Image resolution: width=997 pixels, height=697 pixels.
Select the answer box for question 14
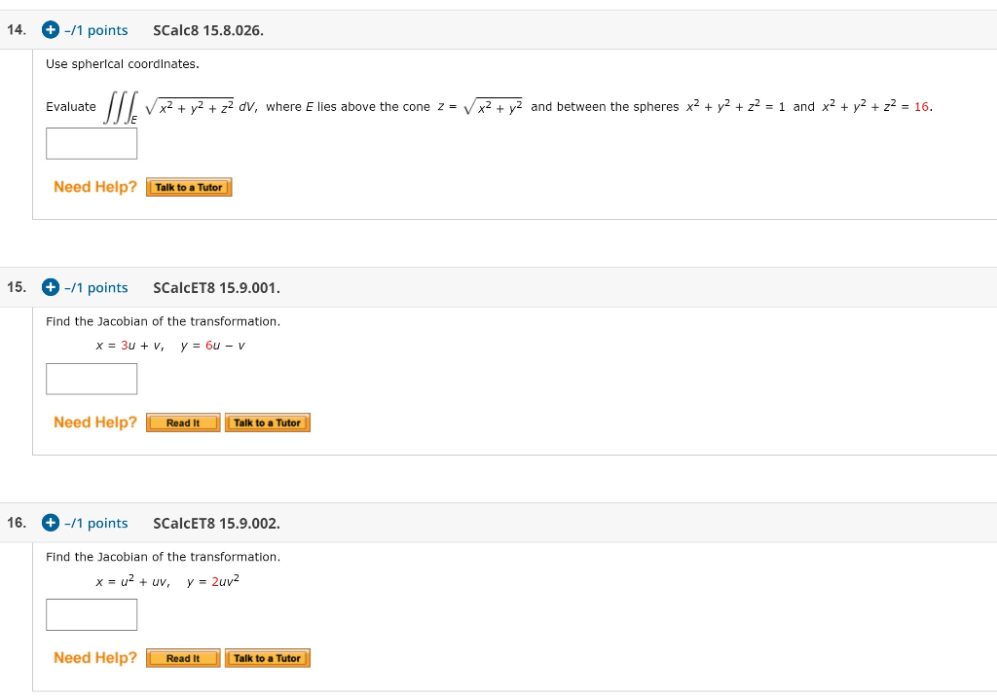[92, 142]
